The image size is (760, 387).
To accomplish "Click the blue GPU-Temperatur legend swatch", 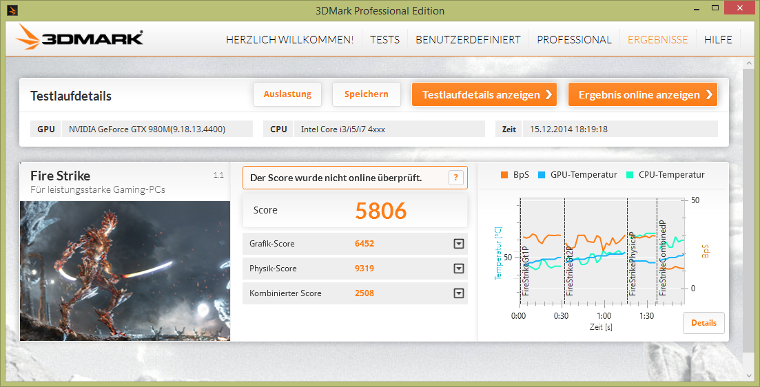I will coord(542,175).
